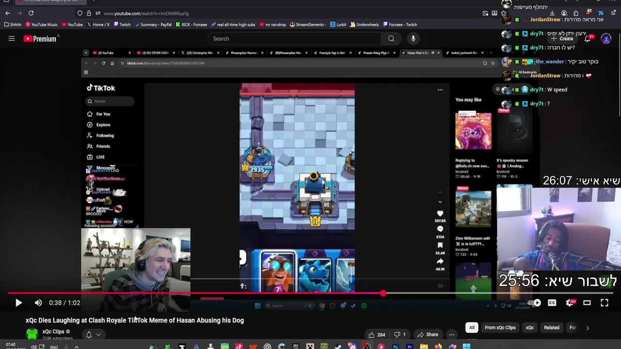Toggle closed captions (CC) button
Image resolution: width=621 pixels, height=349 pixels.
coord(552,303)
